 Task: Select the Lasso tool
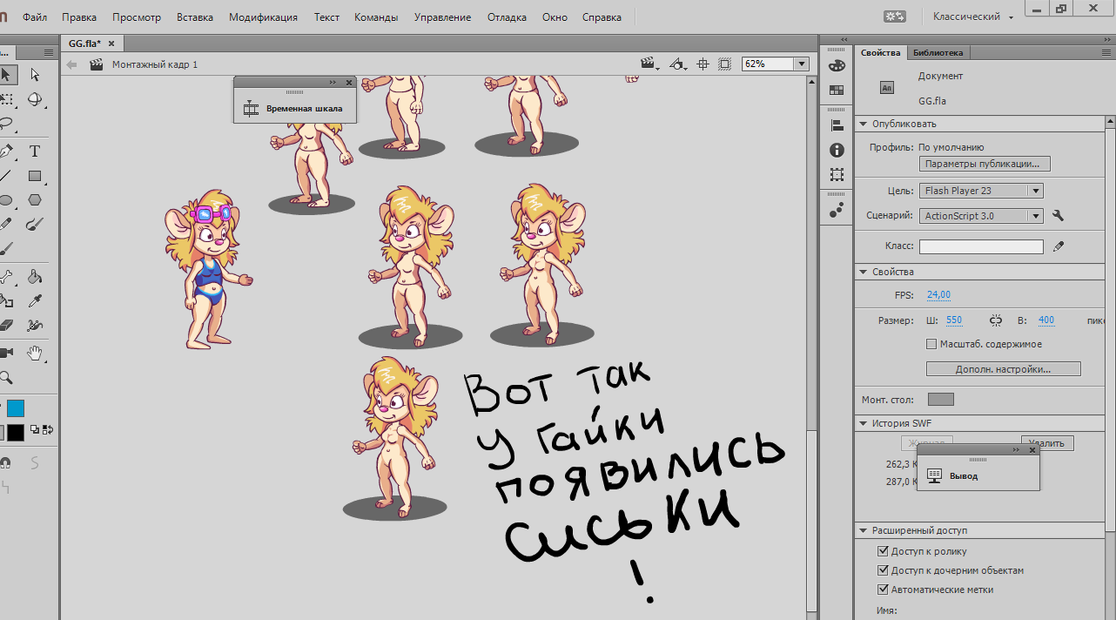click(5, 124)
